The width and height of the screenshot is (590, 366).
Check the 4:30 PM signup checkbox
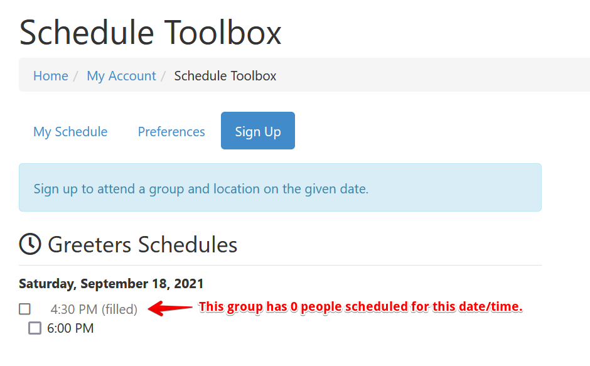(24, 309)
